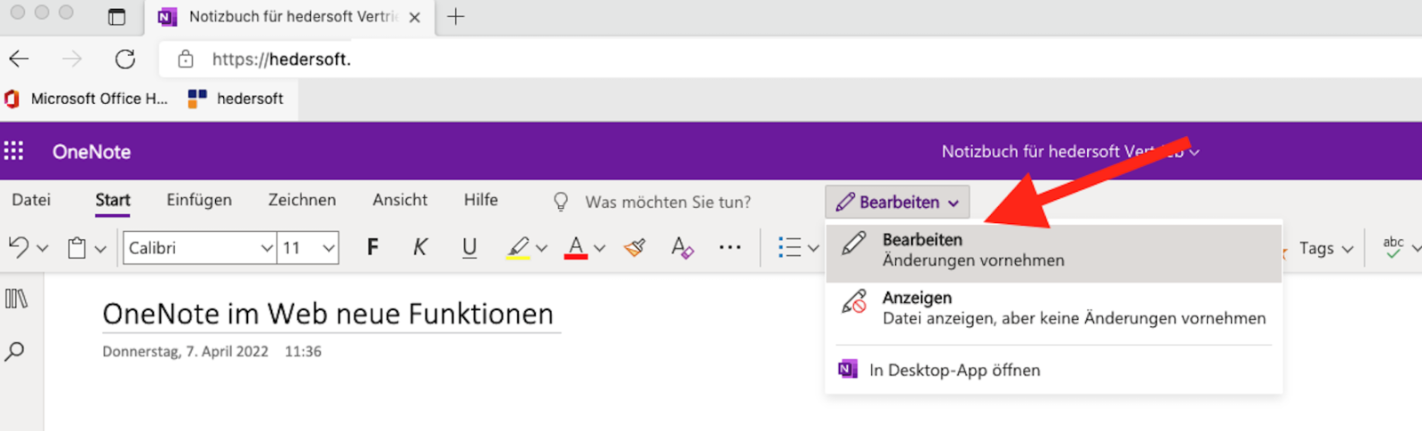Click the spell check abc icon
1422x431 pixels.
[1393, 247]
